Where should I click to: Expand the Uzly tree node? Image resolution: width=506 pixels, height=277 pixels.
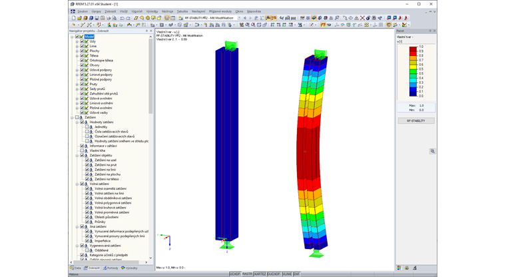77,41
